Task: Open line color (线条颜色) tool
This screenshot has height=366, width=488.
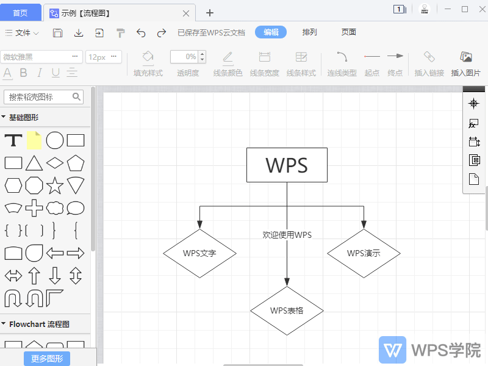Action: pyautogui.click(x=228, y=64)
